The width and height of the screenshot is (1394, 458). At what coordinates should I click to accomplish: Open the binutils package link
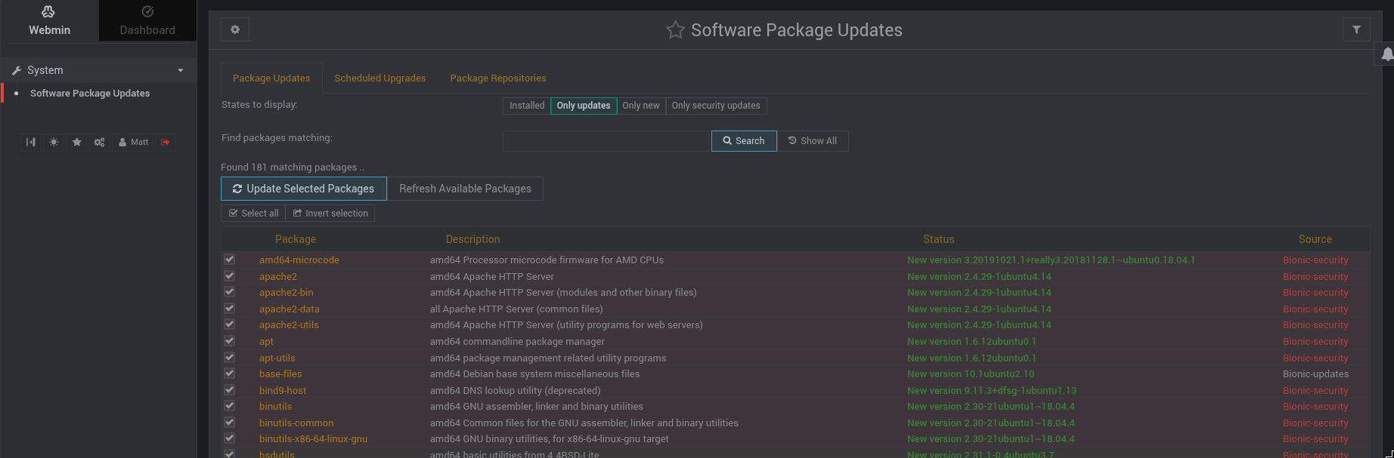point(276,407)
